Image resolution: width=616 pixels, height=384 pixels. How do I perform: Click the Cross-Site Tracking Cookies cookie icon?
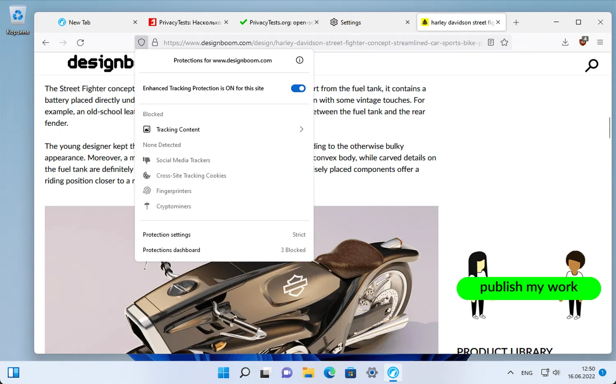147,175
